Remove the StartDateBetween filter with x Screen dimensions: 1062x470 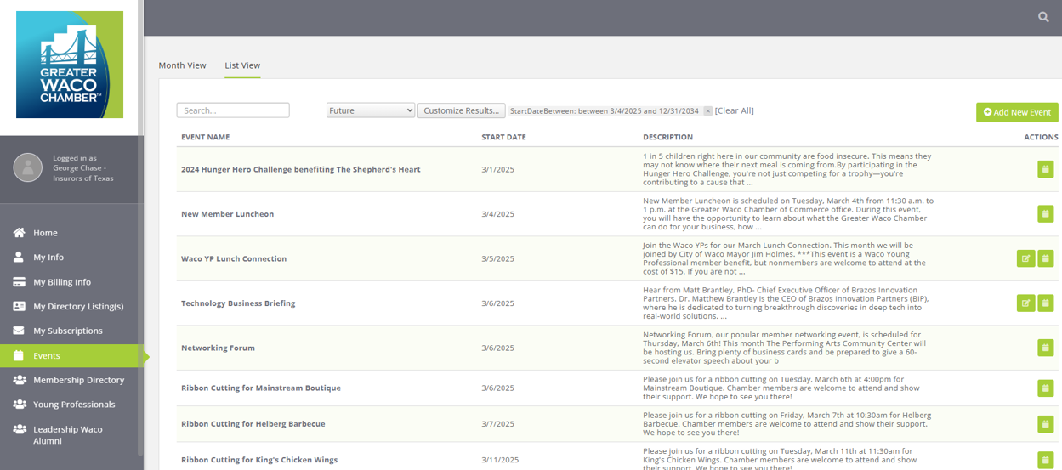pos(707,110)
